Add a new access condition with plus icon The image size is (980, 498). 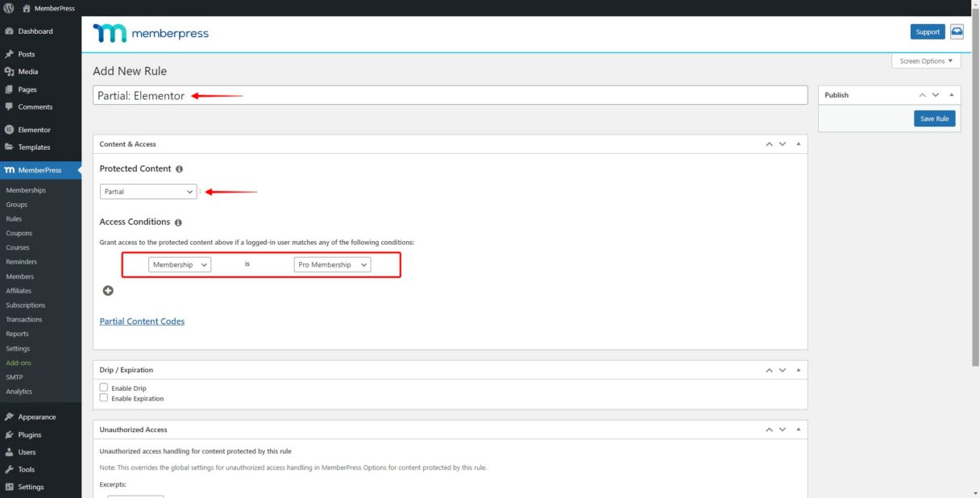108,291
